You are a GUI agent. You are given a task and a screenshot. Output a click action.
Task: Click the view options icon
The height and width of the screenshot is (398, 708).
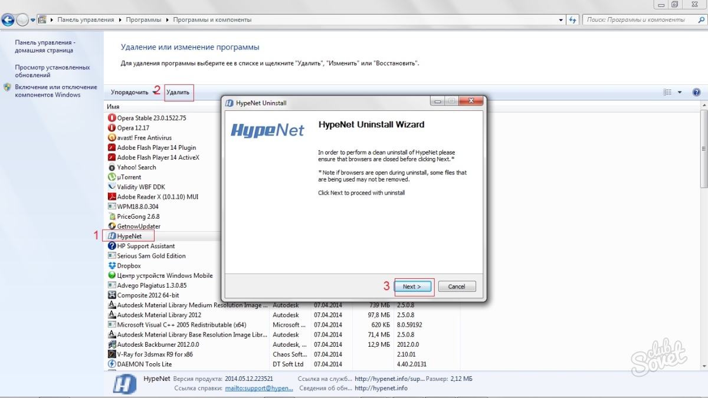click(667, 93)
